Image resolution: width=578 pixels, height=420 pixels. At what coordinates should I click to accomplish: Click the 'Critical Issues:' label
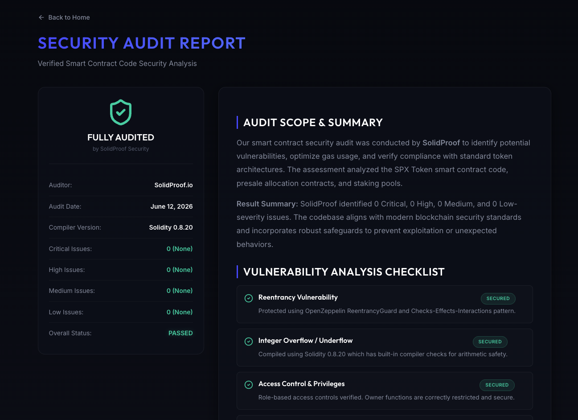(x=70, y=249)
